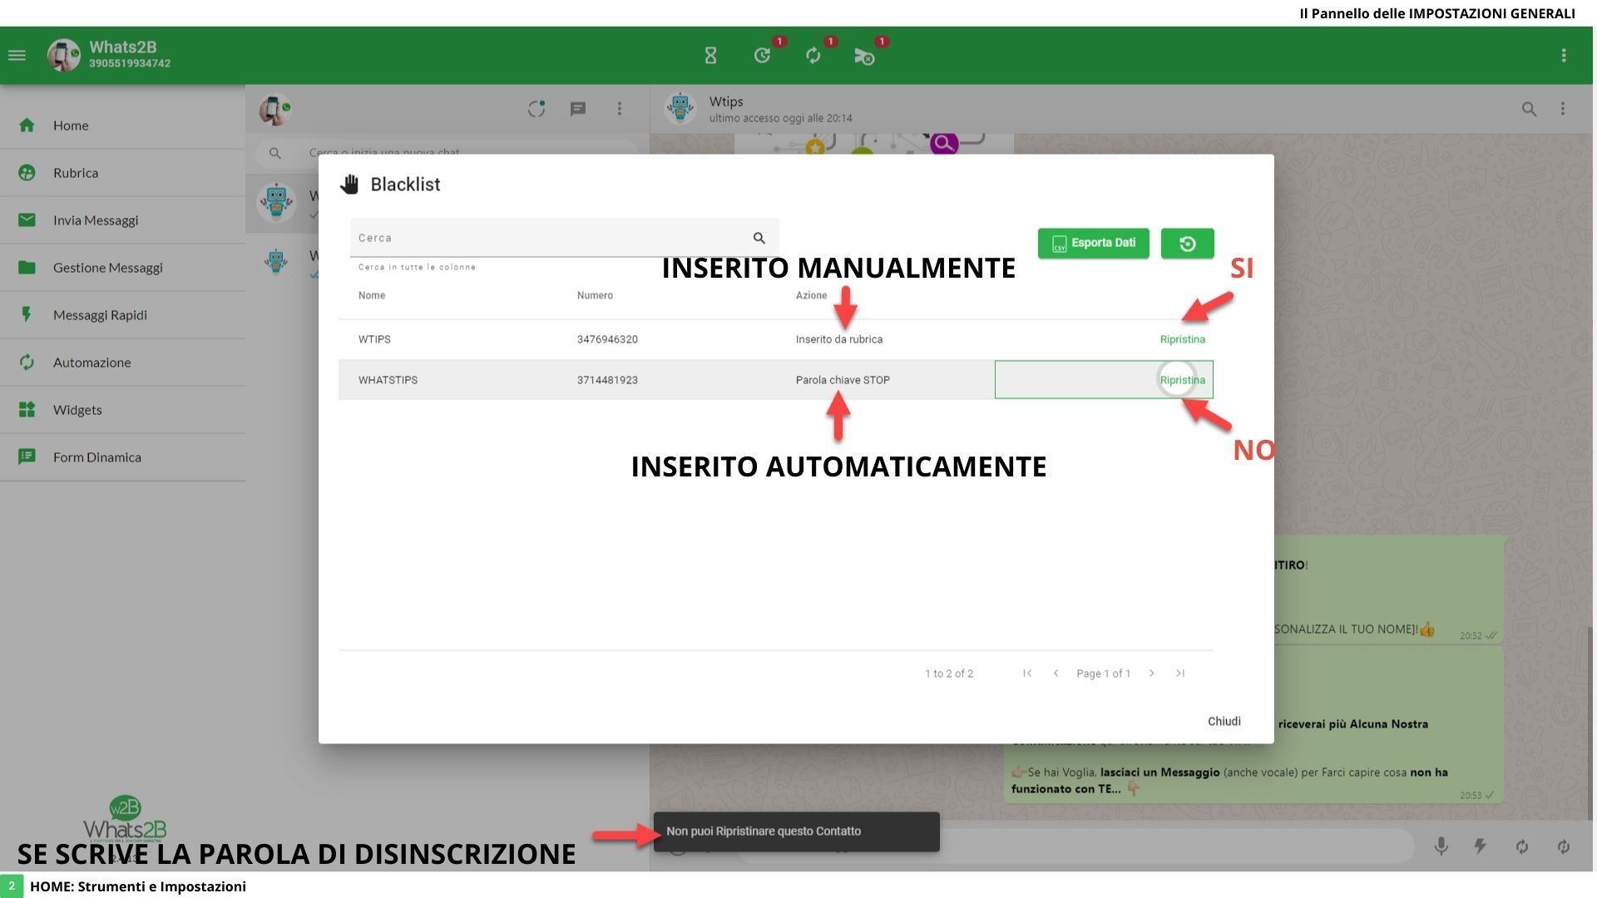Click the Whats2B profile avatar in header
The height and width of the screenshot is (898, 1597).
click(64, 56)
